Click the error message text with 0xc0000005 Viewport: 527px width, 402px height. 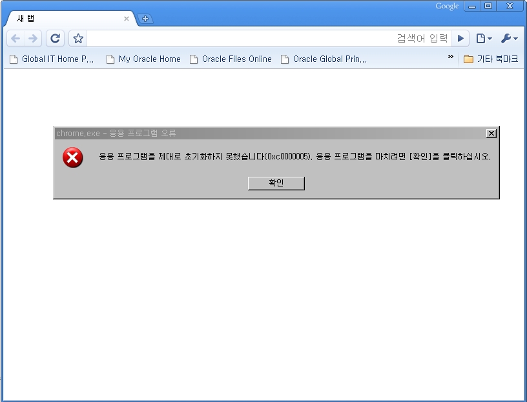pos(294,157)
